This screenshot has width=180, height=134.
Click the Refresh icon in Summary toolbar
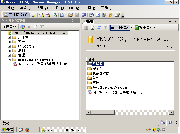tap(93, 28)
